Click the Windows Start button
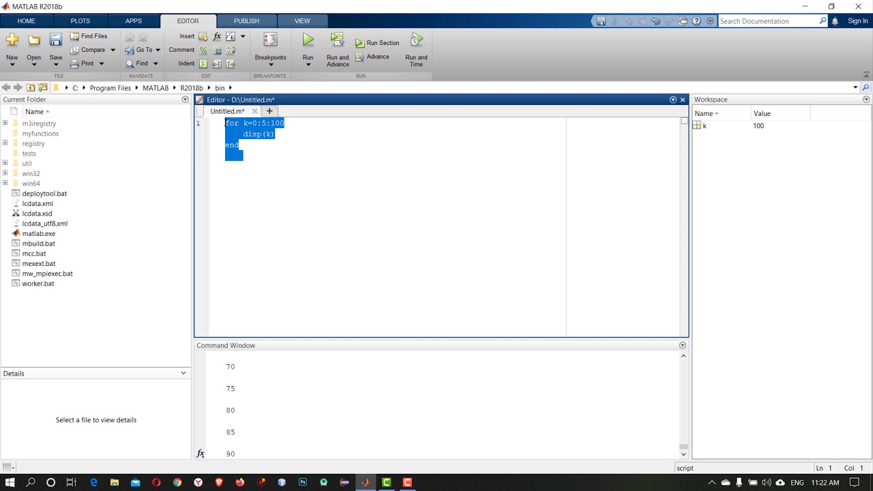Image resolution: width=873 pixels, height=491 pixels. click(x=10, y=483)
